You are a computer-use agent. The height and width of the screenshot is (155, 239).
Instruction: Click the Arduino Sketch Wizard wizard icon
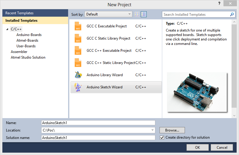(x=78, y=87)
